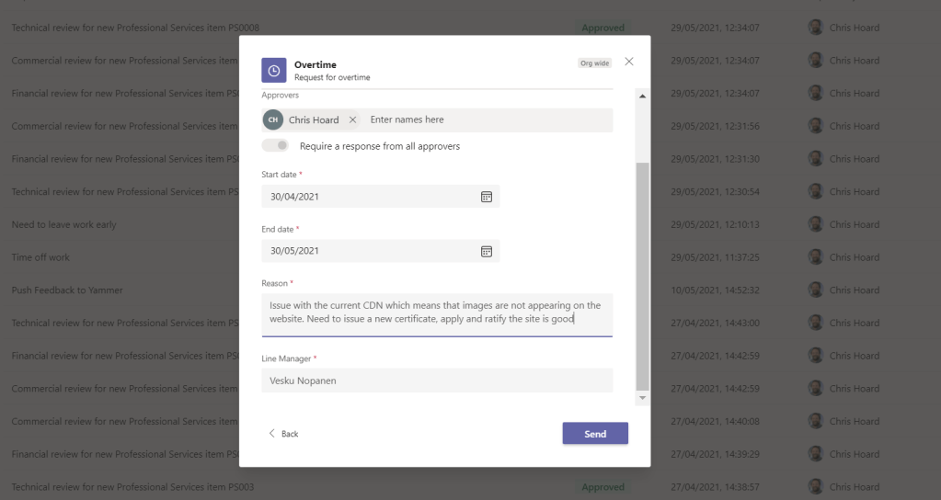Viewport: 941px width, 500px height.
Task: Close the Overtime request dialog
Action: pyautogui.click(x=629, y=62)
